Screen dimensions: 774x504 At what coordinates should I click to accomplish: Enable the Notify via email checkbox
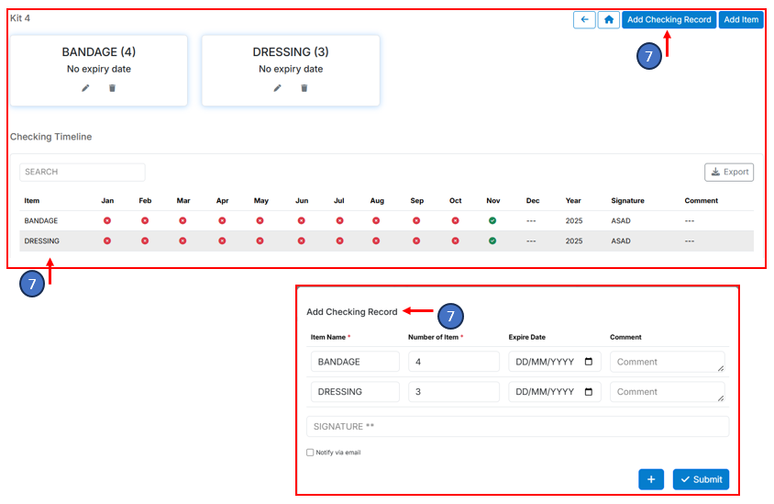click(x=310, y=453)
